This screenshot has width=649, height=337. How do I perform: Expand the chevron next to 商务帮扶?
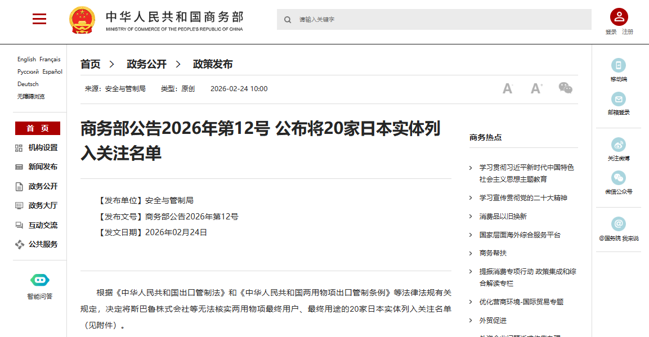pos(471,253)
